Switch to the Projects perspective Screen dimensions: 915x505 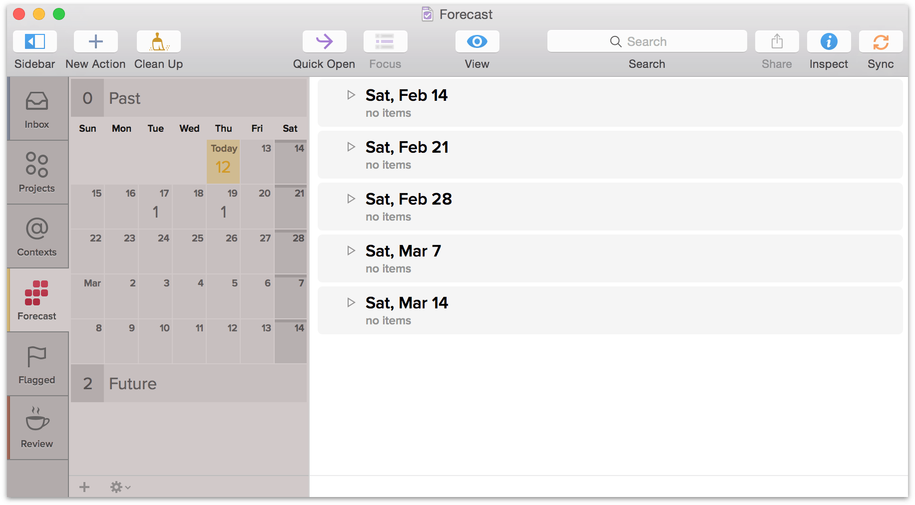click(x=37, y=173)
